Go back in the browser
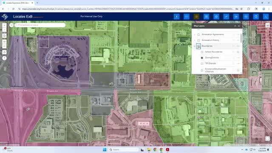 (3, 9)
